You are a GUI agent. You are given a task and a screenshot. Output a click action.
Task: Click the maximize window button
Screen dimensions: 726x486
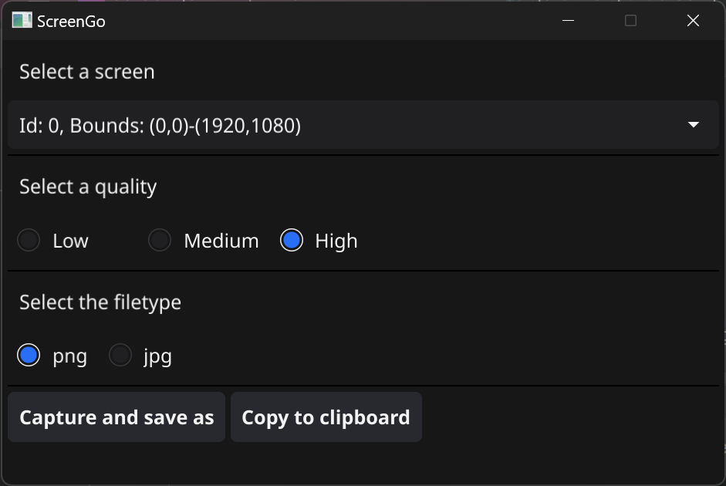click(630, 21)
